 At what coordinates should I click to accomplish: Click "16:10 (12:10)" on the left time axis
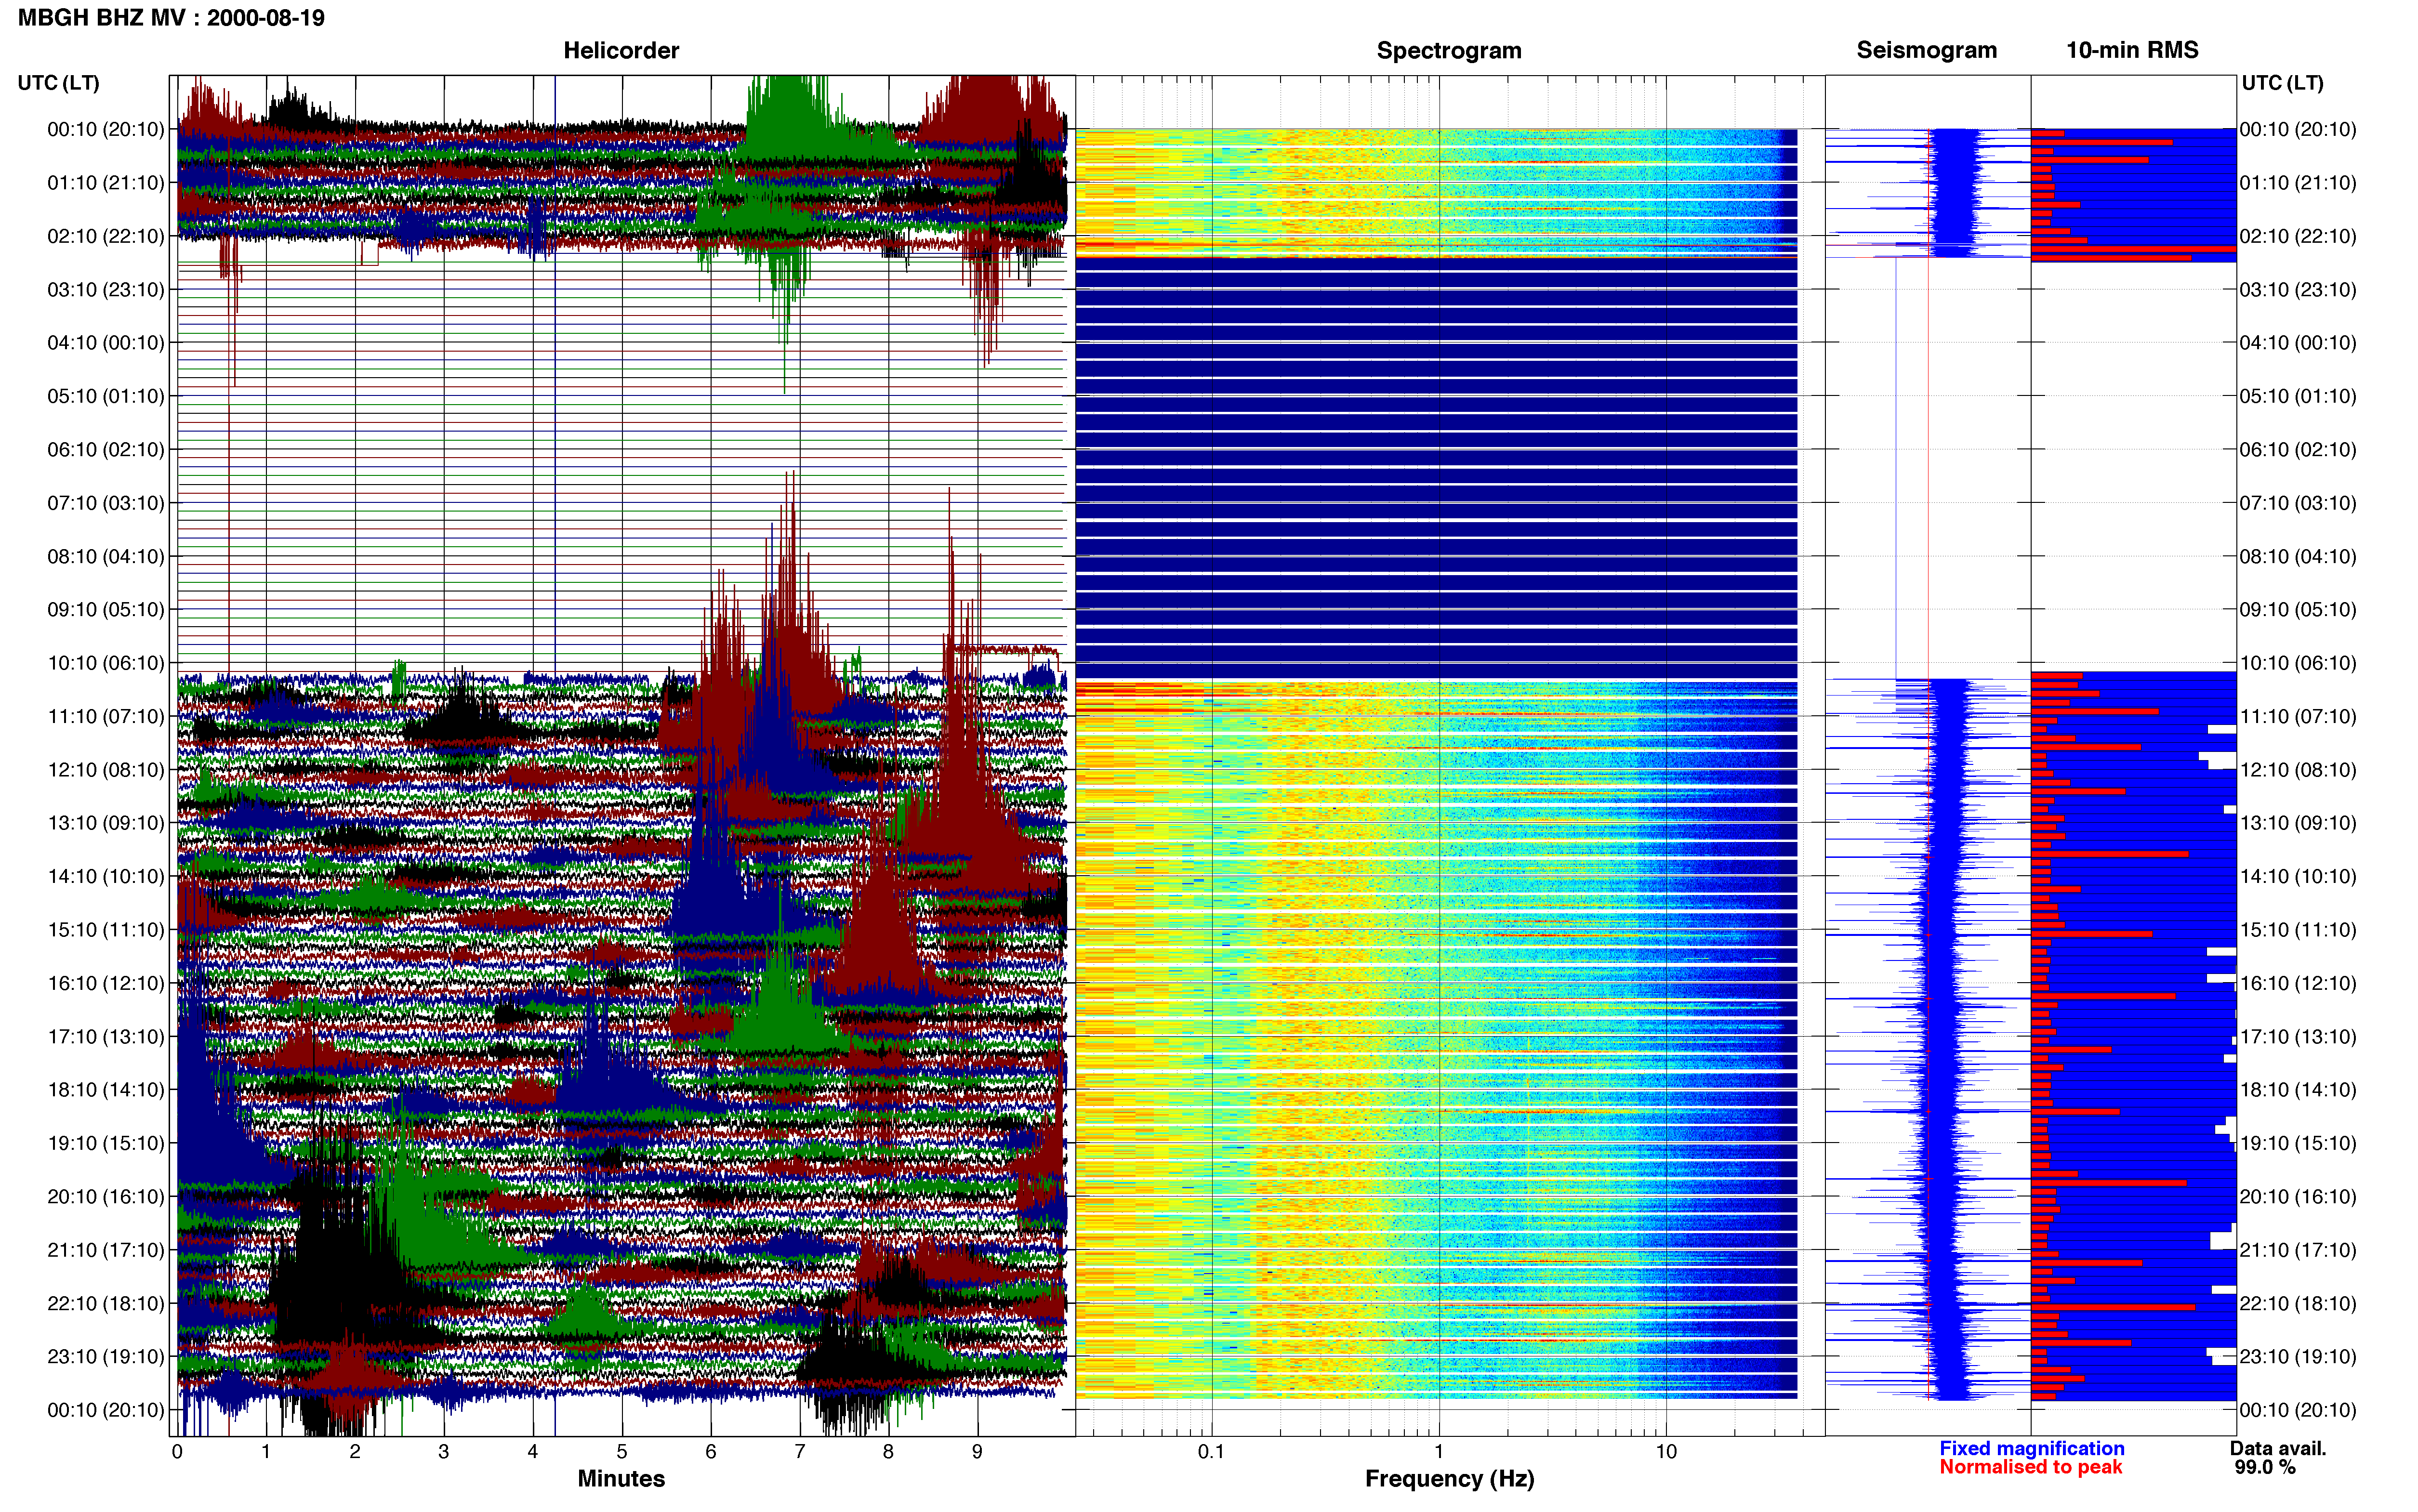(x=106, y=983)
